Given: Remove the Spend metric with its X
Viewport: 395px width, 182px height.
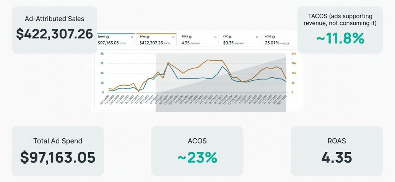Looking at the screenshot, I should click(132, 37).
